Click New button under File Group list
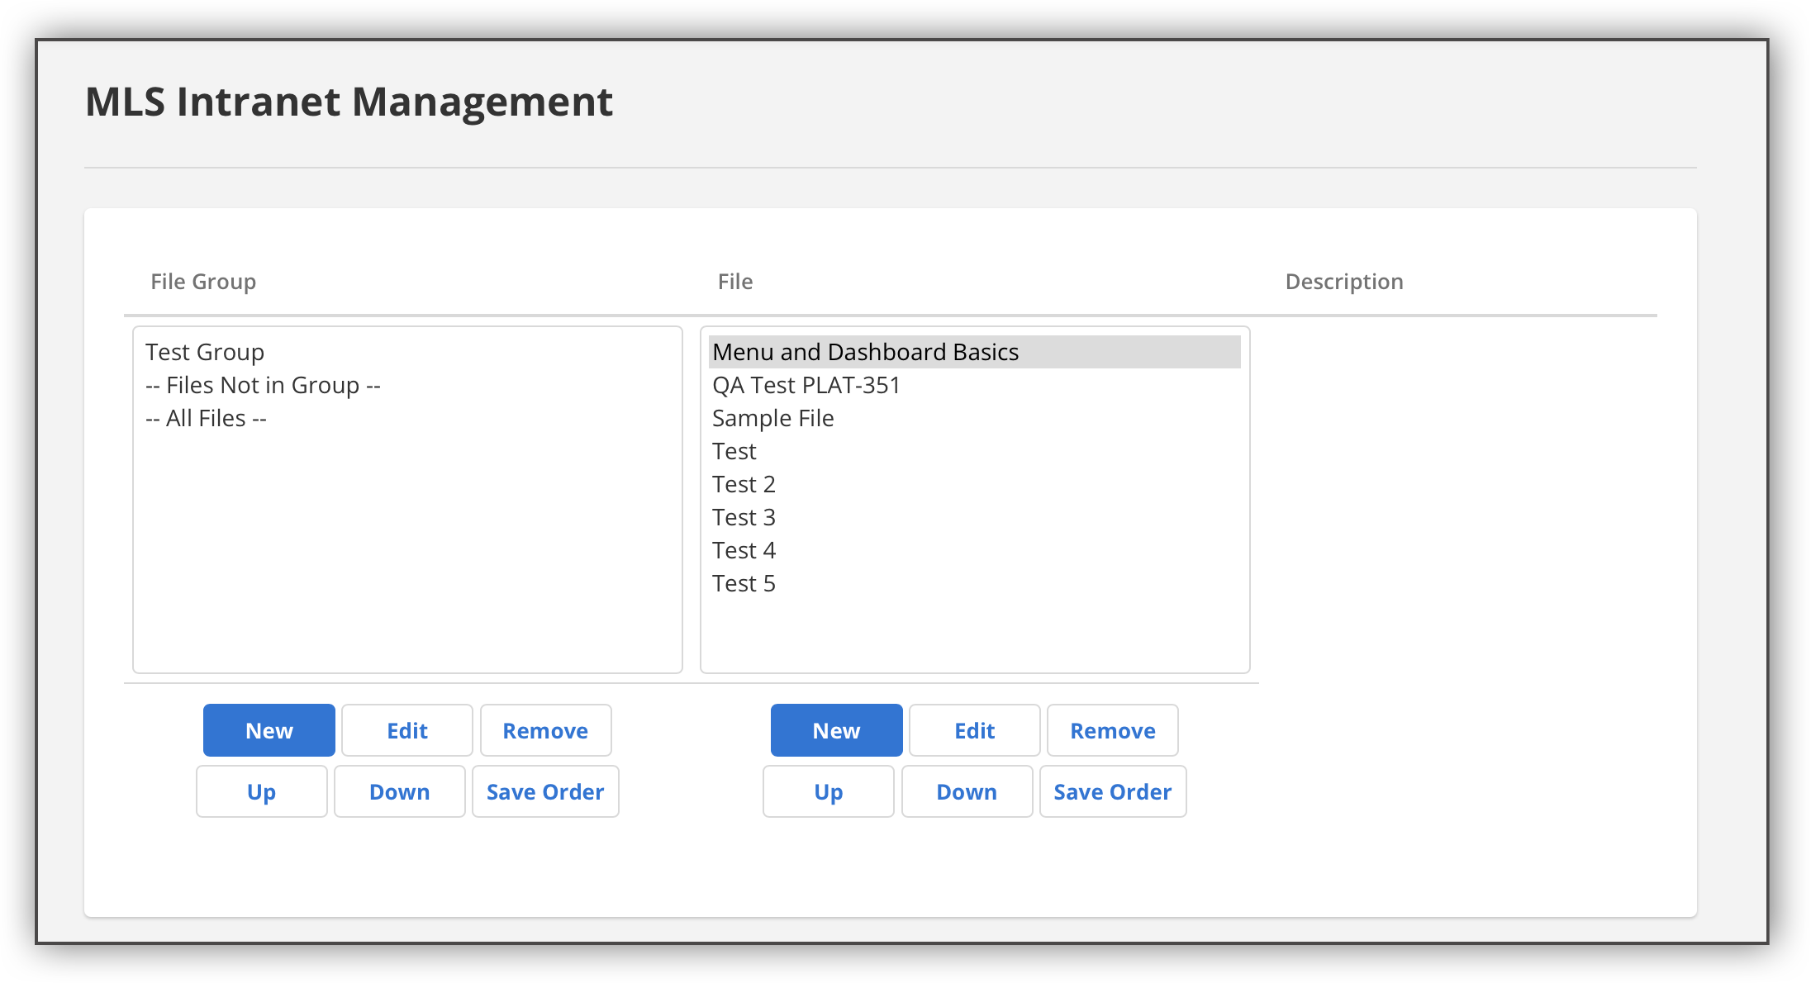The image size is (1811, 983). pyautogui.click(x=269, y=730)
